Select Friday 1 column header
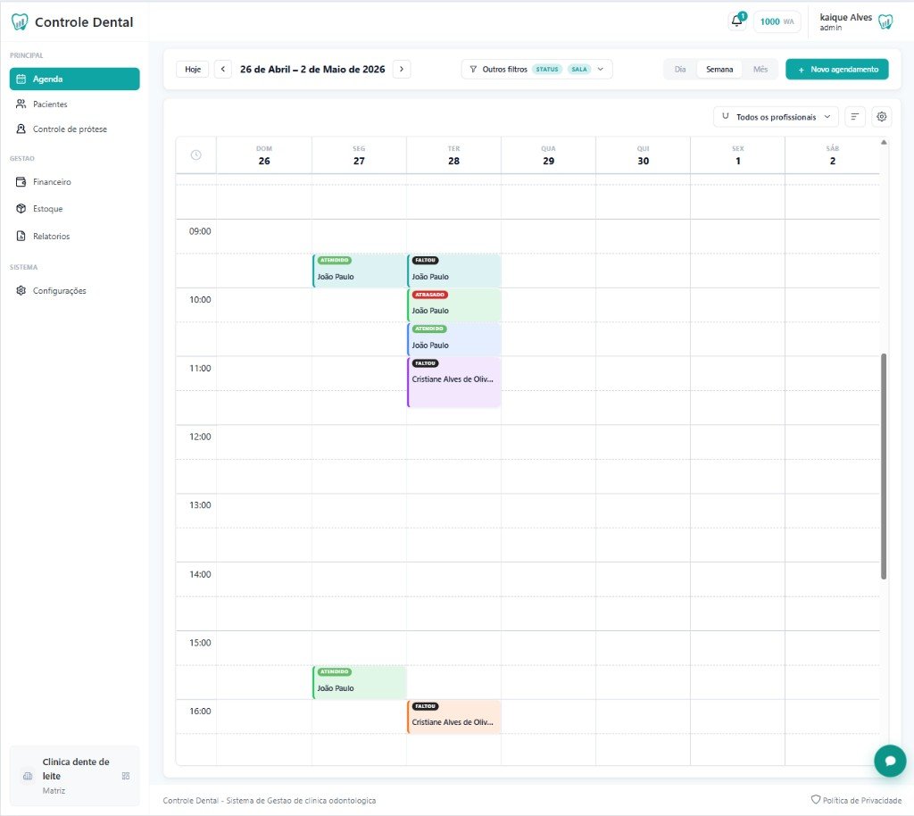The width and height of the screenshot is (914, 816). tap(738, 155)
